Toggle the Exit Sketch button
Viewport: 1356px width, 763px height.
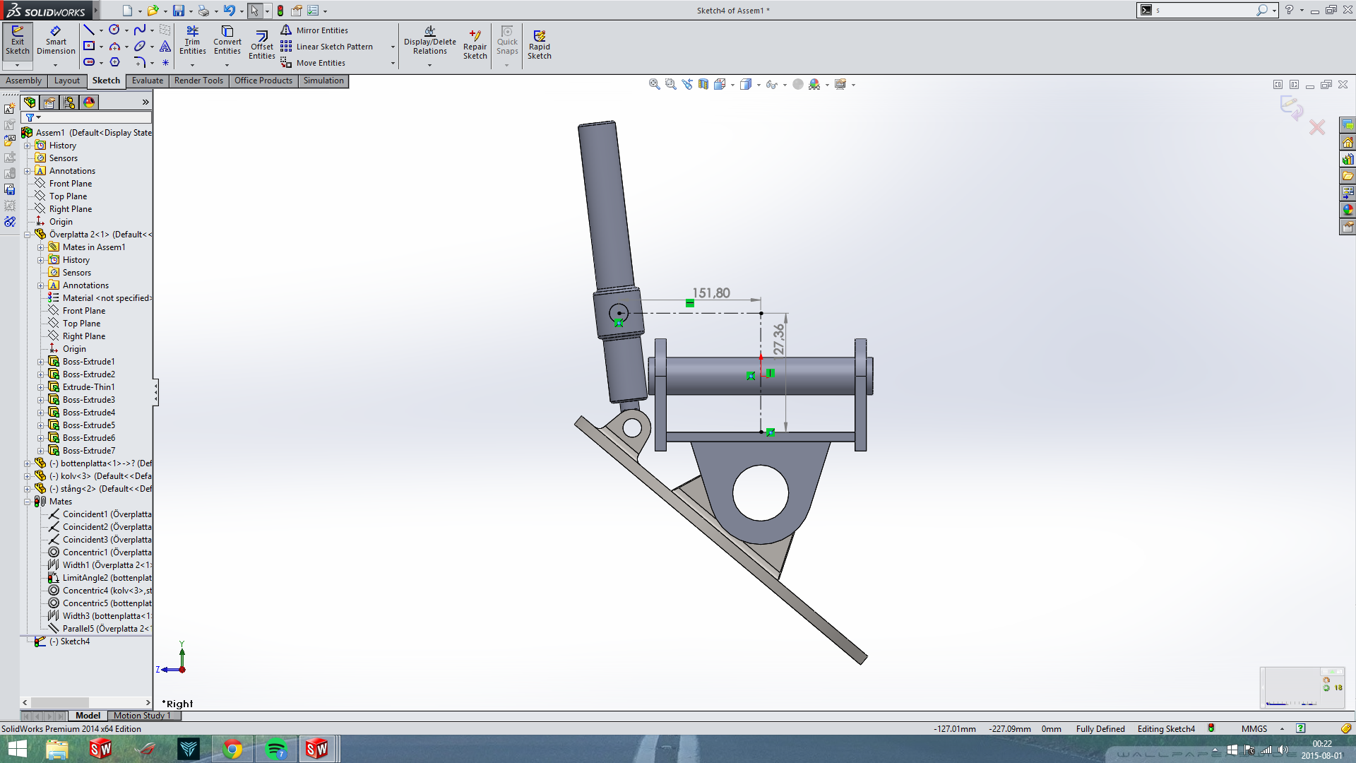[x=17, y=40]
